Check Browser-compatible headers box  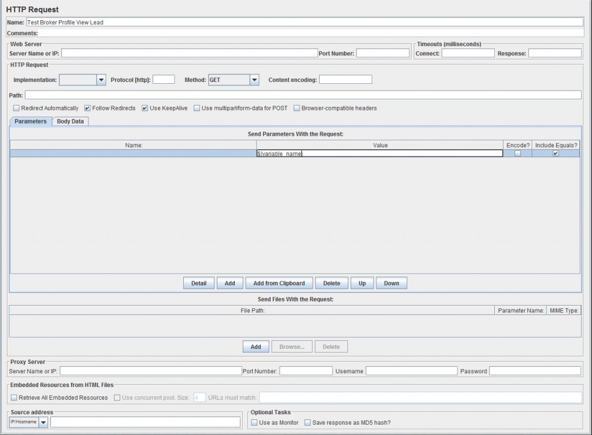297,108
